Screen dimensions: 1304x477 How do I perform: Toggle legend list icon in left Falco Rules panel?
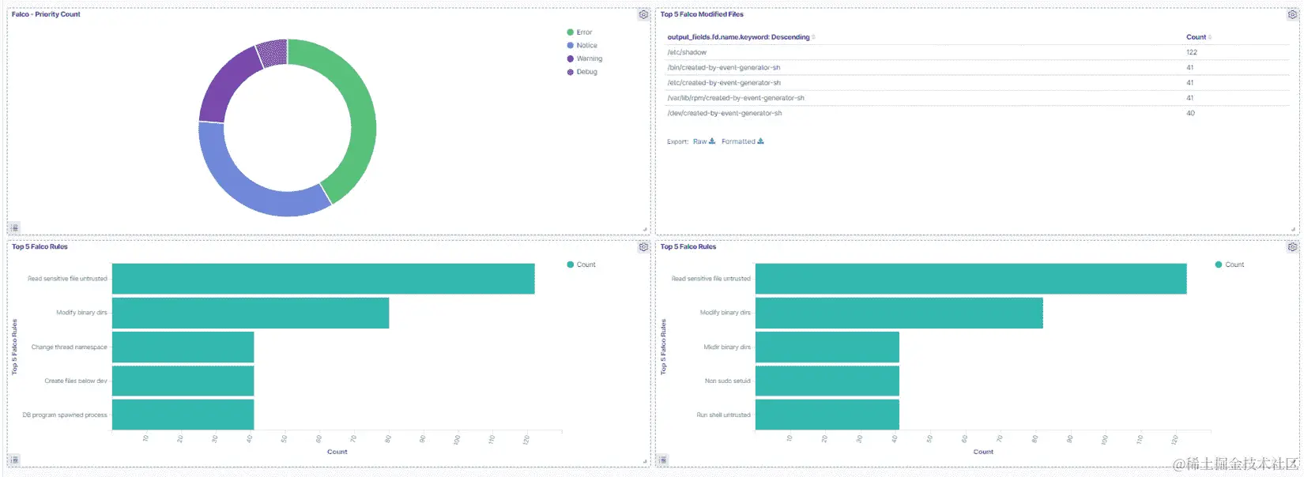(x=14, y=460)
